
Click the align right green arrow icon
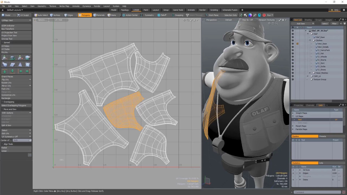click(28, 71)
